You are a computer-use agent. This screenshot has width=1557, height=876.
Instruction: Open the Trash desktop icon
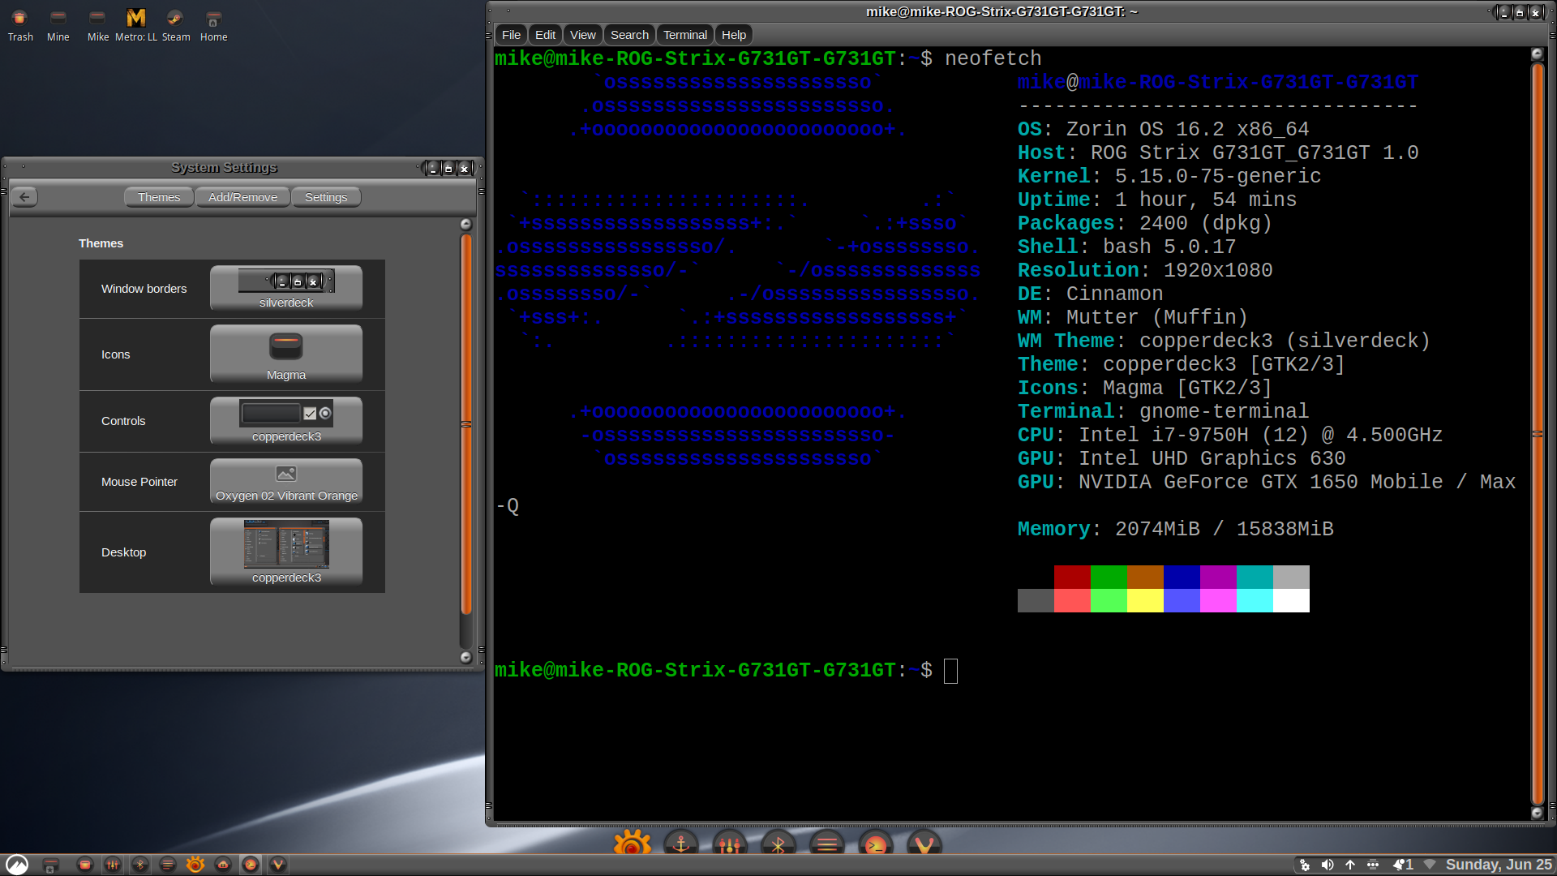coord(20,24)
